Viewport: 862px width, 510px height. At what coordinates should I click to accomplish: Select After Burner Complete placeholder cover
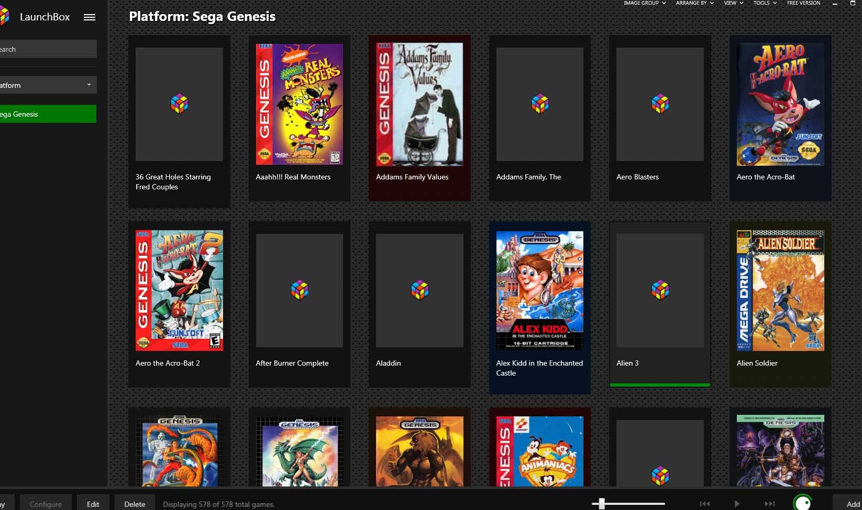(x=300, y=291)
